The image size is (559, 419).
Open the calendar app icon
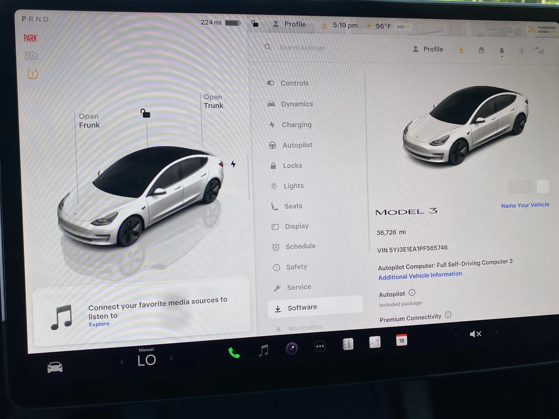401,340
